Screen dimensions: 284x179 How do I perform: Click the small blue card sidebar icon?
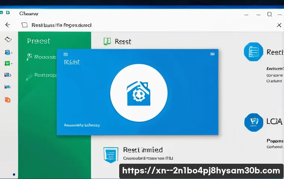[7, 87]
